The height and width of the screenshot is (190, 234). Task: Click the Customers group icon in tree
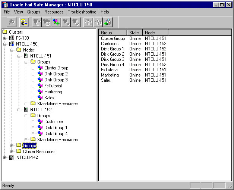[x=40, y=122]
